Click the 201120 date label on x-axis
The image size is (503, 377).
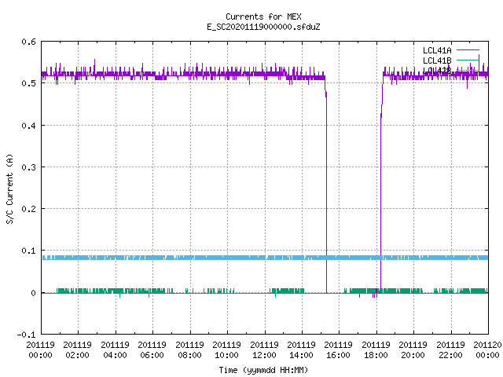click(x=487, y=345)
